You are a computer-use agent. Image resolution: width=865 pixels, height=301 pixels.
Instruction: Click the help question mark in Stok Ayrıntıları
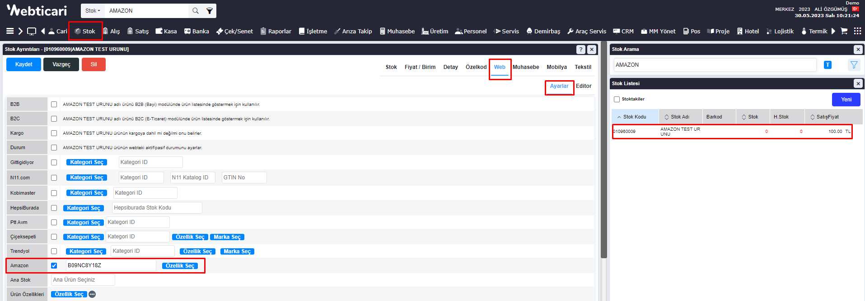[x=581, y=50]
